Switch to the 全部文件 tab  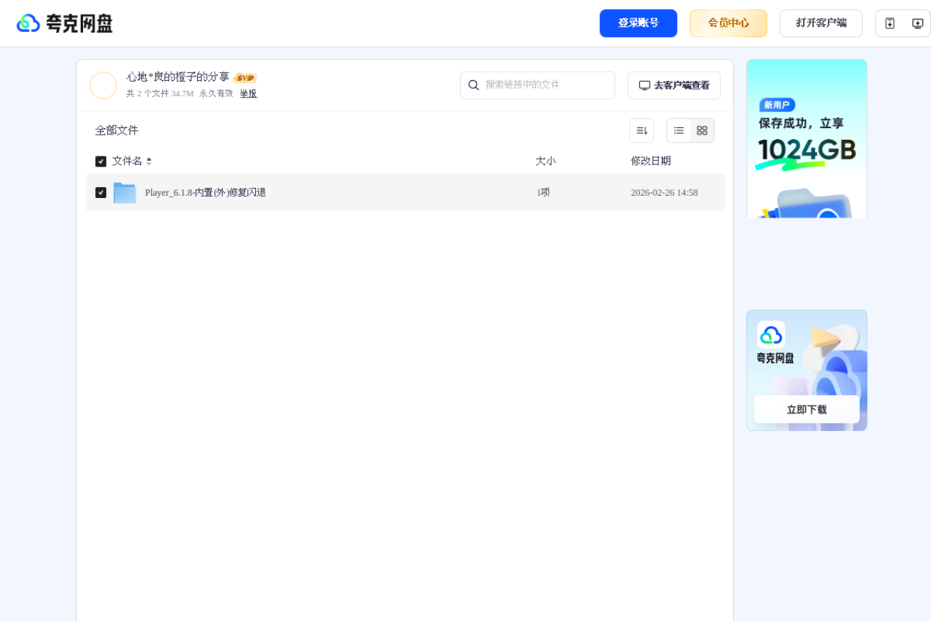tap(116, 130)
